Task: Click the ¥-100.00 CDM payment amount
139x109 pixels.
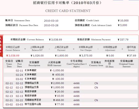Action: [x=58, y=79]
